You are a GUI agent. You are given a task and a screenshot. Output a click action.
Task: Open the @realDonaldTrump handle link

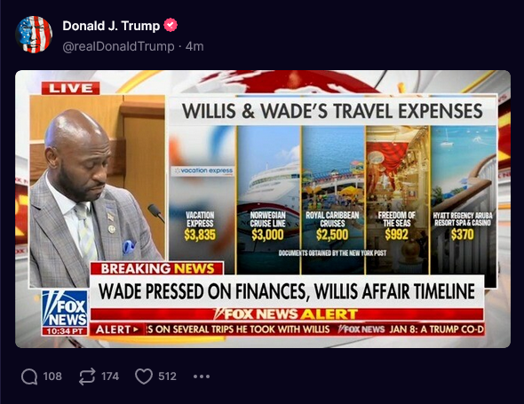pyautogui.click(x=119, y=46)
